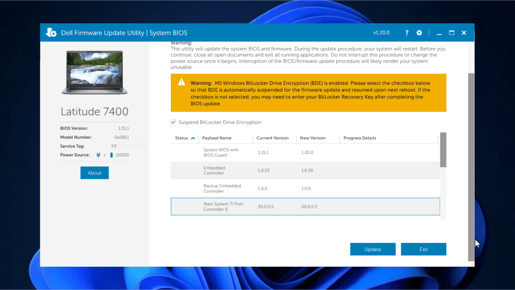Click the Current Version column header
515x290 pixels.
click(273, 138)
